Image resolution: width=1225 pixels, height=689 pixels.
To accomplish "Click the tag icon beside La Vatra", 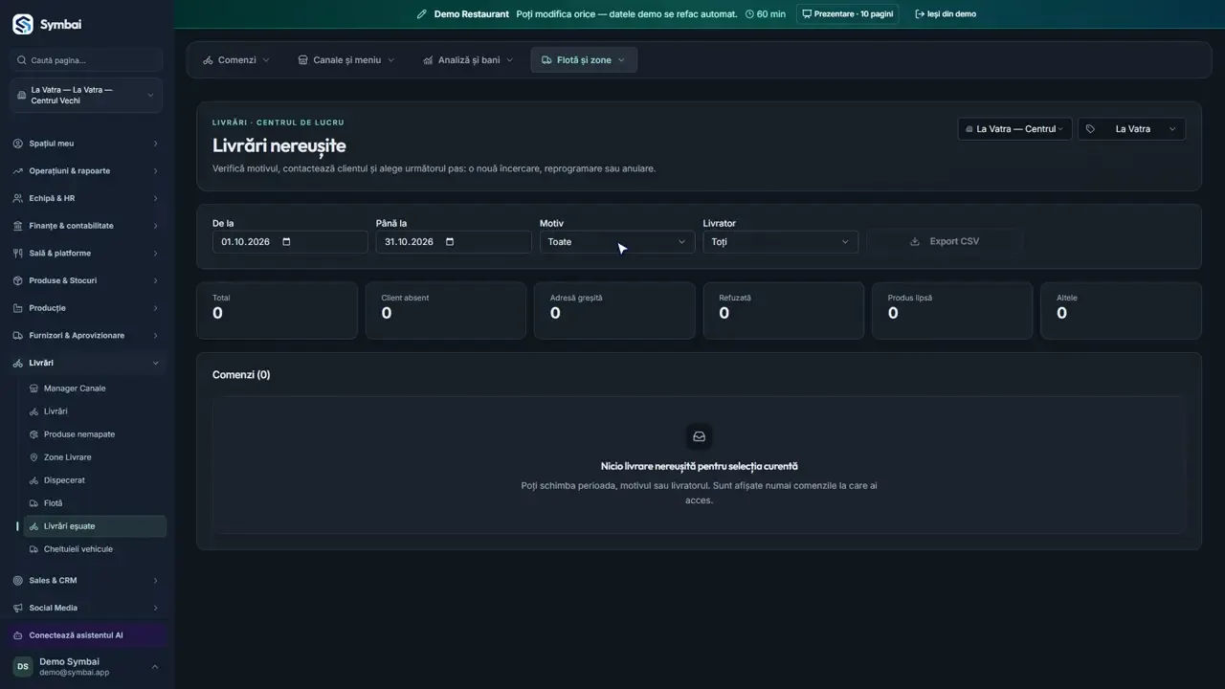I will (x=1090, y=129).
